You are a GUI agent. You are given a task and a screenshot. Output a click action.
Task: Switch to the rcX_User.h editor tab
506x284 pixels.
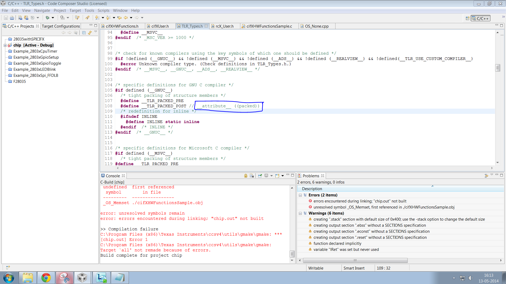[x=225, y=26]
